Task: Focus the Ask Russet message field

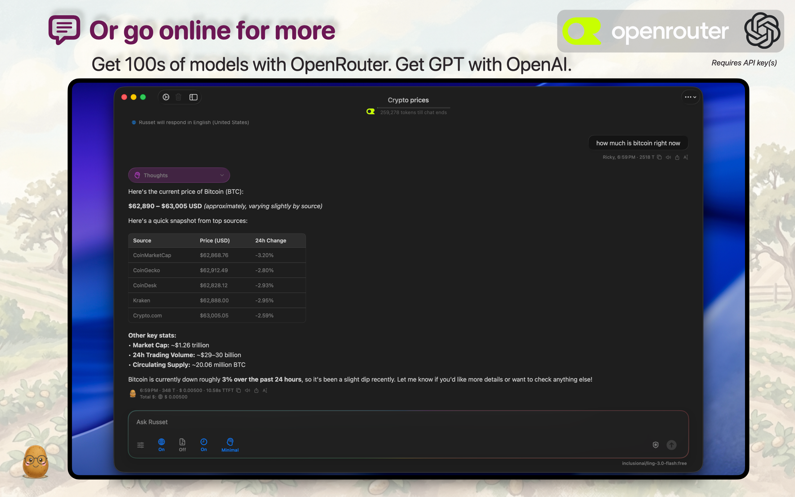Action: tap(408, 422)
